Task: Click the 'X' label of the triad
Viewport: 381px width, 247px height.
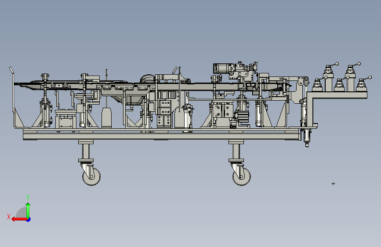Action: click(9, 217)
